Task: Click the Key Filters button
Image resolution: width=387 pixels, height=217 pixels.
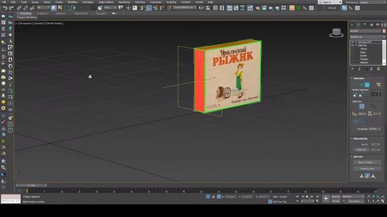Action: click(x=355, y=201)
